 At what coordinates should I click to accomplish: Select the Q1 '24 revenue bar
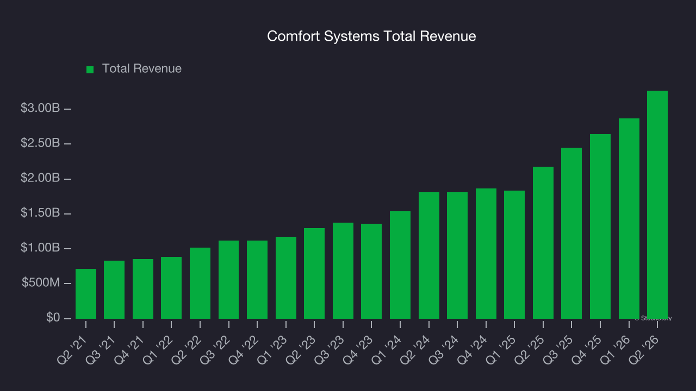click(400, 265)
